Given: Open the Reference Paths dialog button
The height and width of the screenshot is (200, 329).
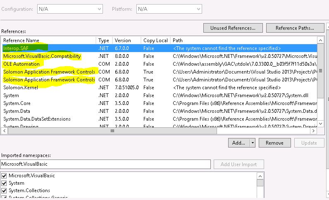Looking at the screenshot, I should 295,28.
